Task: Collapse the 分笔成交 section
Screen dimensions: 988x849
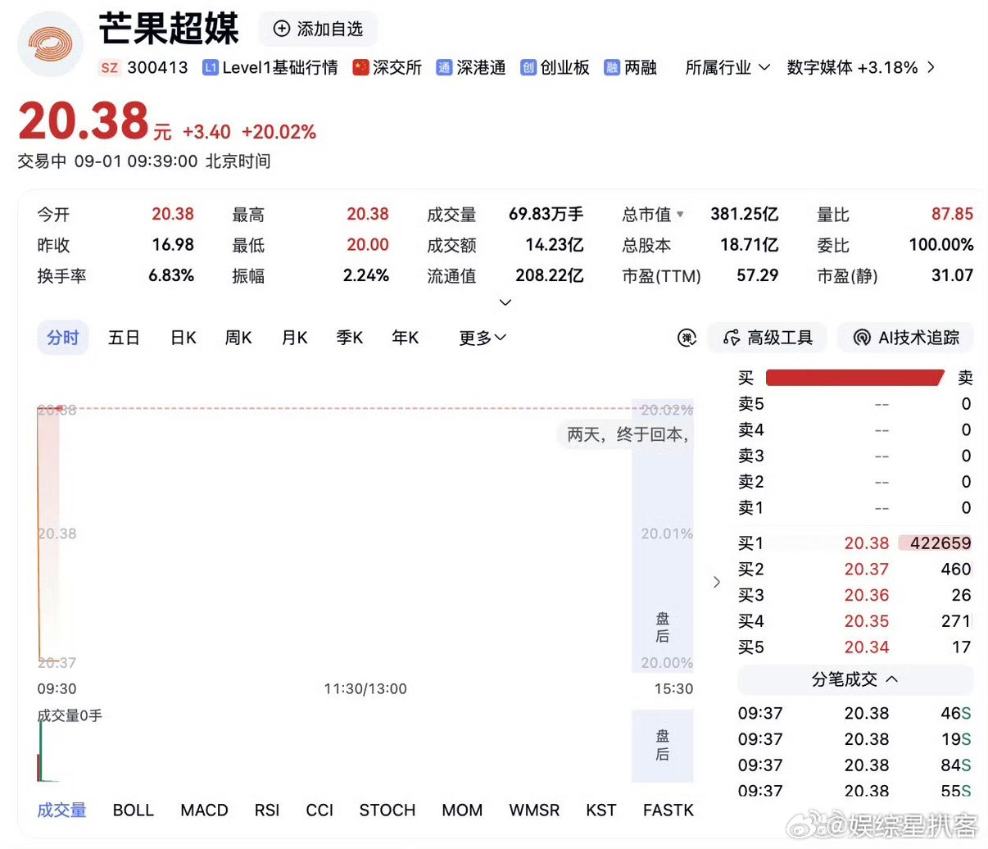Action: coord(855,679)
